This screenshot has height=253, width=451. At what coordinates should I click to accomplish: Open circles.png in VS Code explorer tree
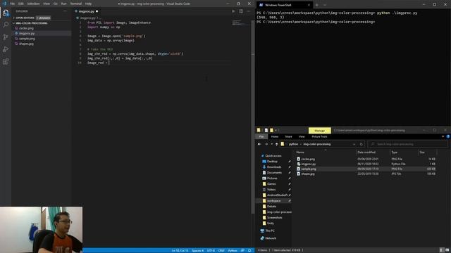26,28
